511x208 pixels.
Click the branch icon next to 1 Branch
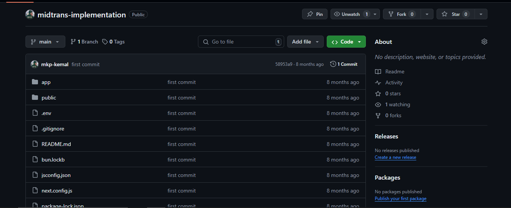point(73,42)
